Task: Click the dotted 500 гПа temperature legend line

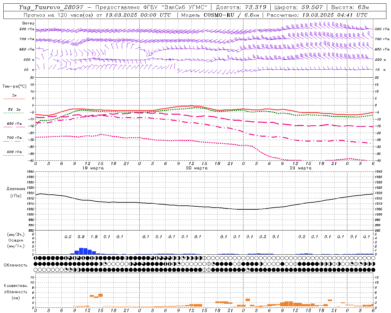Action: click(14, 155)
